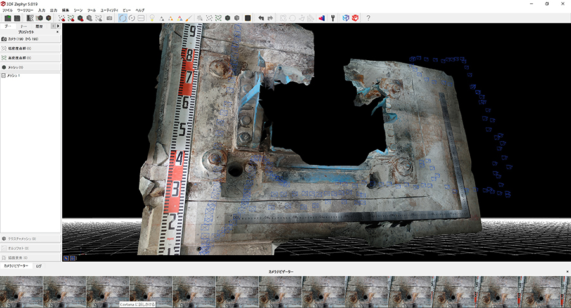Open the ヘルプ menu
571x308 pixels.
click(x=140, y=10)
